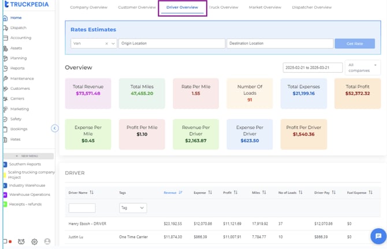Open Bookings in the sidebar
387x249 pixels.
pyautogui.click(x=18, y=129)
